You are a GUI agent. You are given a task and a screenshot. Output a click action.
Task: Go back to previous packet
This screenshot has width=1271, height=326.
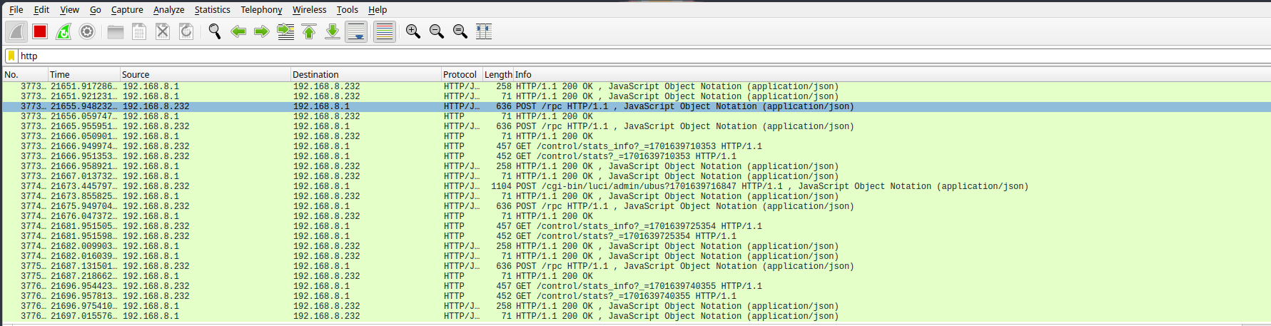click(x=238, y=31)
